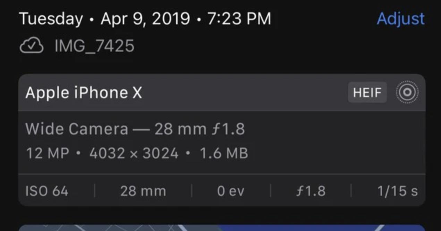Click the iCloud synced checkmark icon
The width and height of the screenshot is (441, 231).
pos(32,46)
